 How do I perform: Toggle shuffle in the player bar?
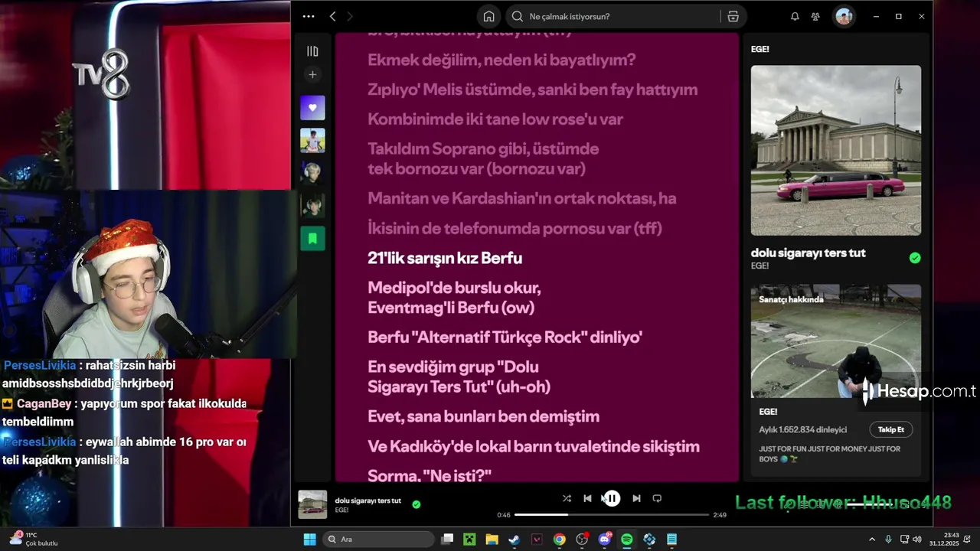[567, 498]
